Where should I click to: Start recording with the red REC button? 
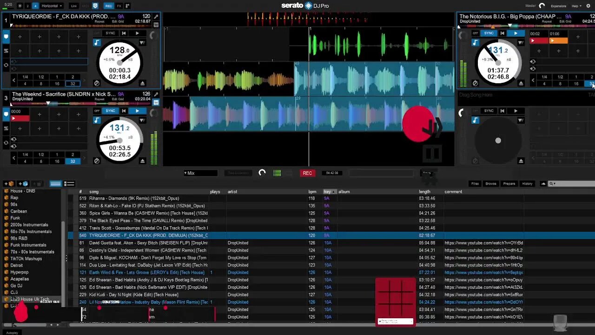pos(307,173)
